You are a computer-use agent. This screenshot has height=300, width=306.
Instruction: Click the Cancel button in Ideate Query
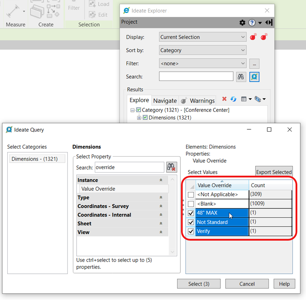(247, 284)
